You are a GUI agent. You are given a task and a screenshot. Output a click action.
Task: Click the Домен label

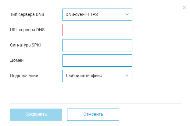(x=17, y=60)
